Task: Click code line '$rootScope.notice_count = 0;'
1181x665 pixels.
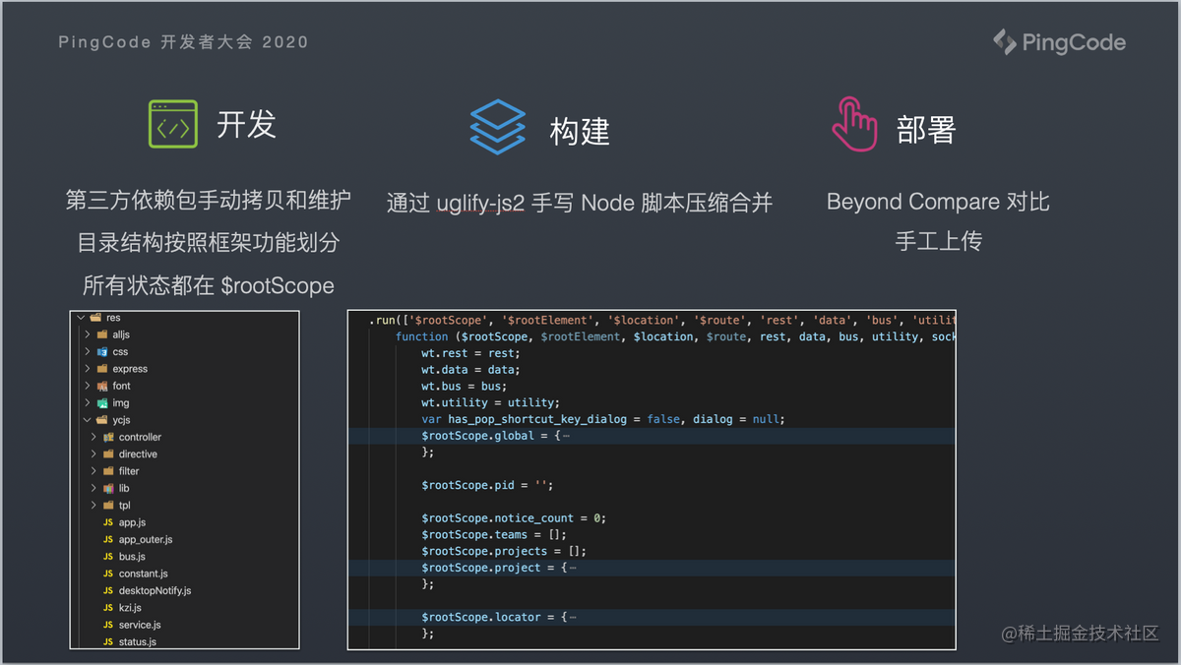Action: coord(514,518)
